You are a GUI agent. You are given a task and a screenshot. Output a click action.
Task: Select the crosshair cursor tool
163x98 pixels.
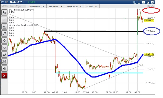pos(4,12)
